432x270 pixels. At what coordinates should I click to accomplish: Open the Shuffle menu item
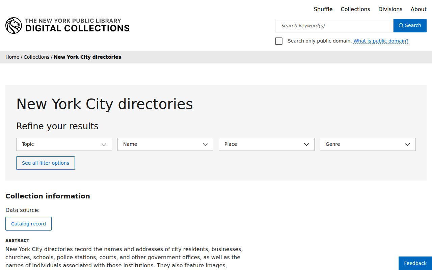[323, 9]
